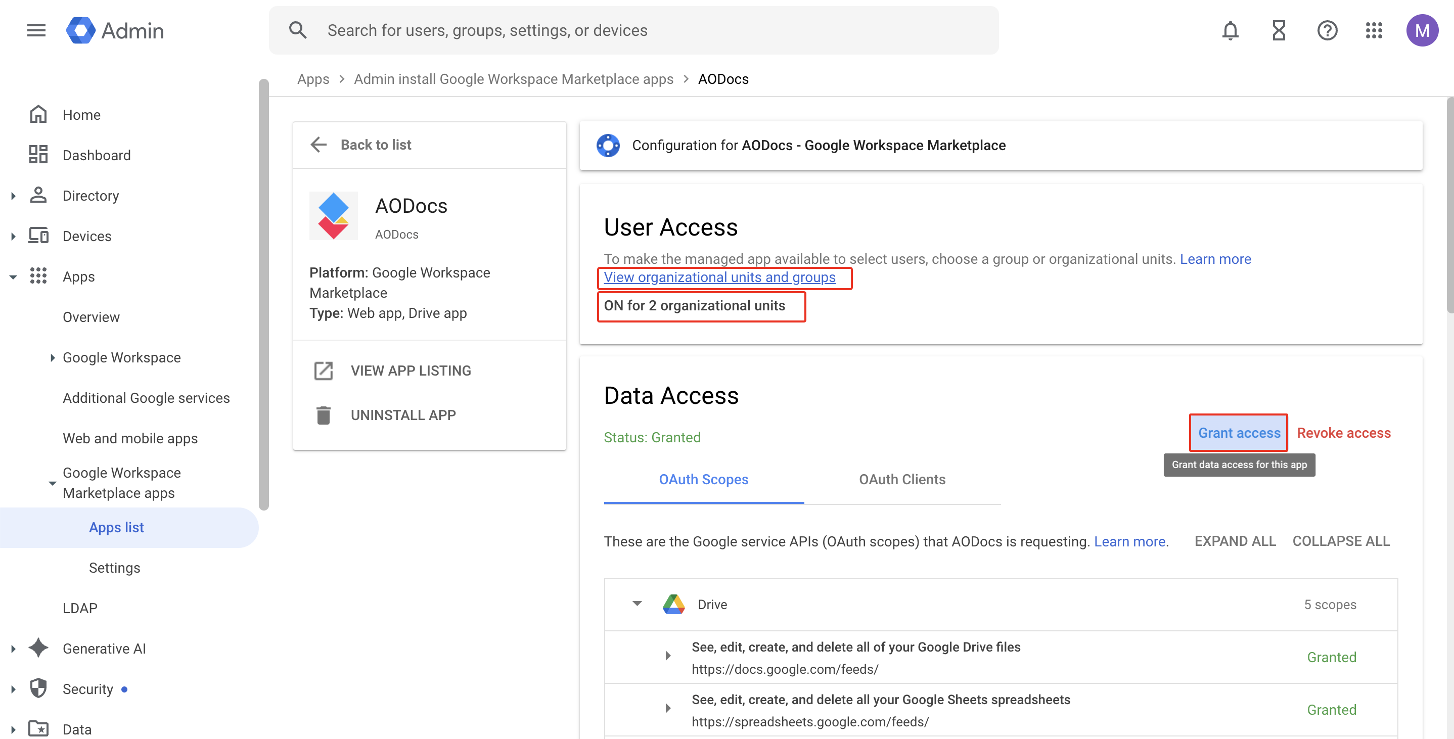Click Apps in the breadcrumb
This screenshot has height=739, width=1454.
tap(313, 79)
